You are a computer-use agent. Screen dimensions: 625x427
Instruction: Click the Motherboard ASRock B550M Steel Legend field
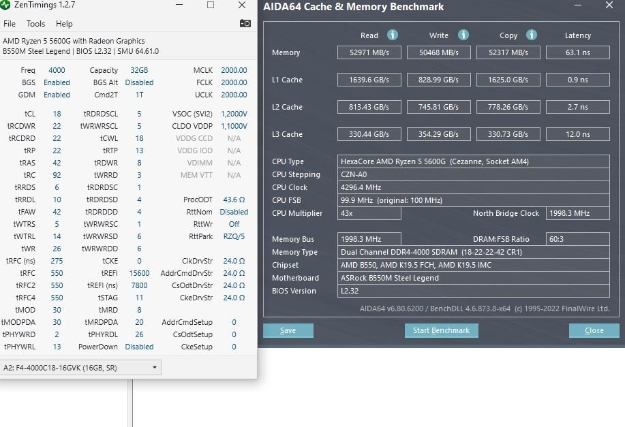coord(474,278)
